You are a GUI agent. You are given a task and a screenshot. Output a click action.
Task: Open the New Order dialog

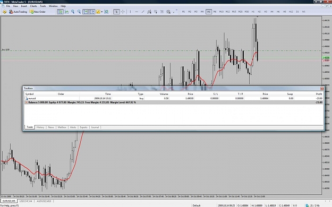(x=38, y=12)
